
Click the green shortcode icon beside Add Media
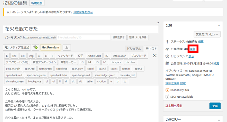36,47
